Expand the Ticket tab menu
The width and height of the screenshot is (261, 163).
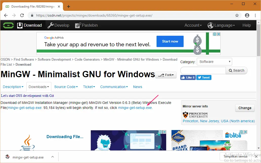coord(89,87)
